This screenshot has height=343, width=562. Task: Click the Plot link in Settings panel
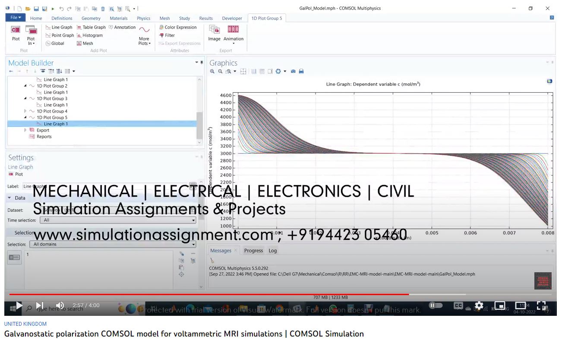coord(16,174)
